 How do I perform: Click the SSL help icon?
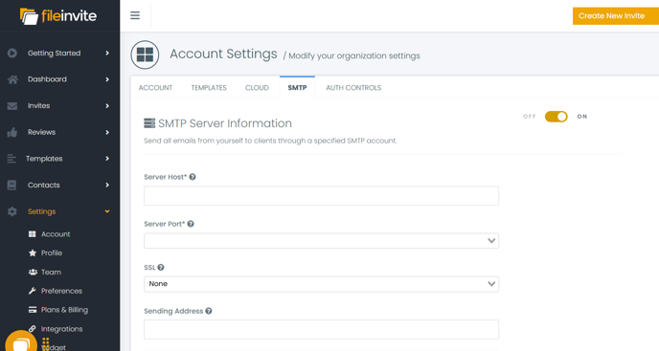pyautogui.click(x=161, y=267)
